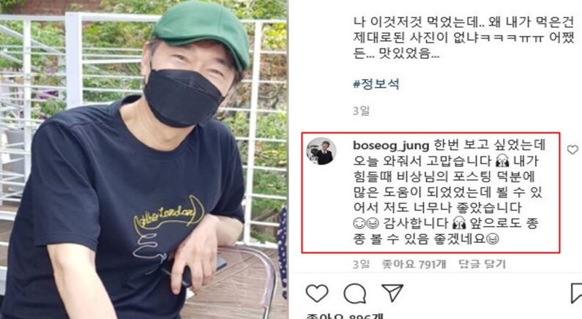Visit the boseog_jung username link

tap(391, 145)
